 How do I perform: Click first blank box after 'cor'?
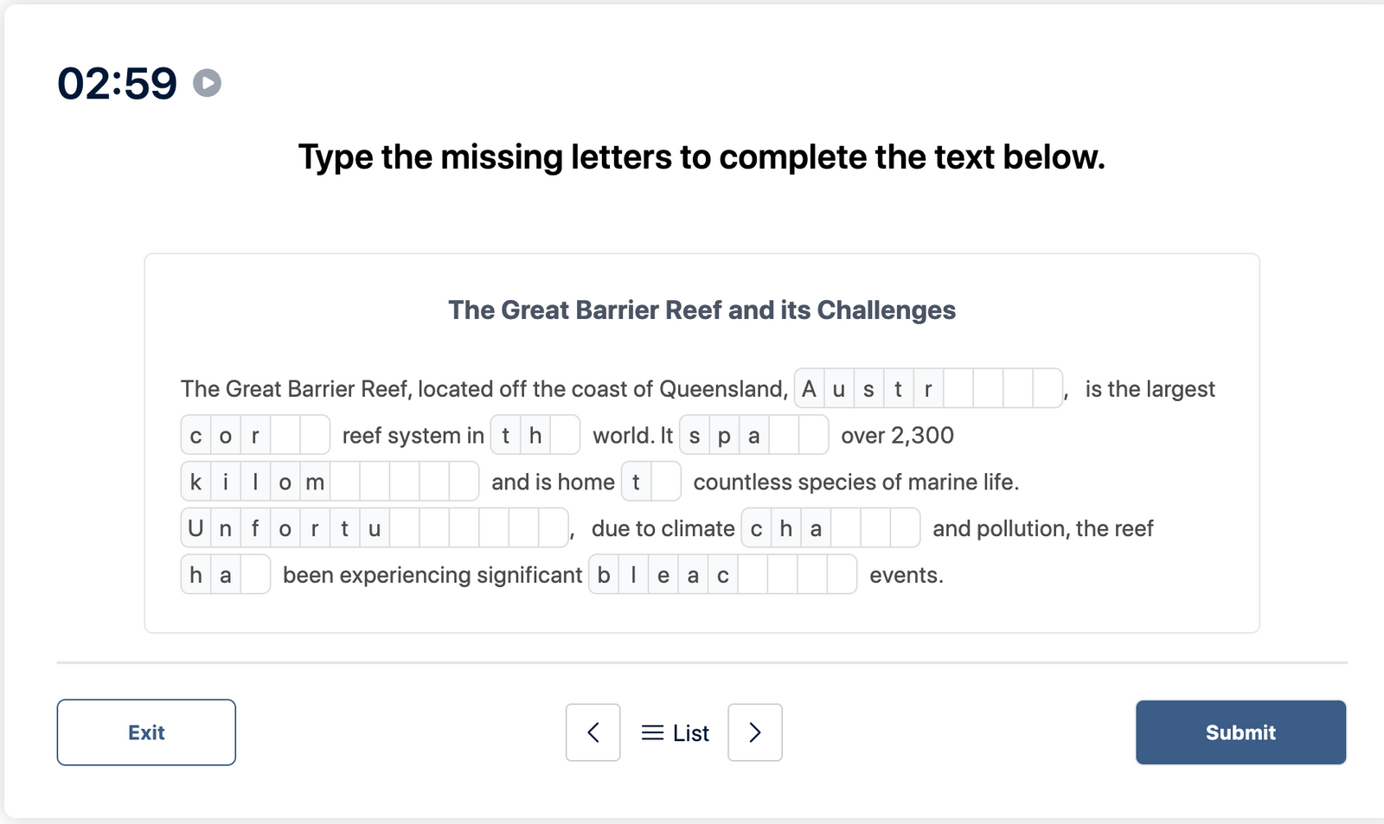pos(285,436)
